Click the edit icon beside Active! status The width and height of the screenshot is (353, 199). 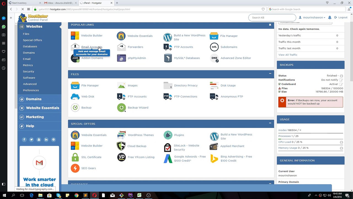click(x=341, y=84)
